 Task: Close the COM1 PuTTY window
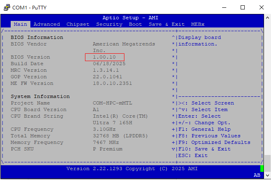click(x=262, y=7)
